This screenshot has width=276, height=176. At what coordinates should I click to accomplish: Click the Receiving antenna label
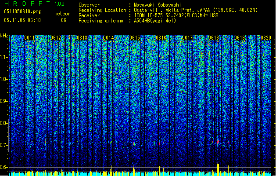tap(101, 21)
